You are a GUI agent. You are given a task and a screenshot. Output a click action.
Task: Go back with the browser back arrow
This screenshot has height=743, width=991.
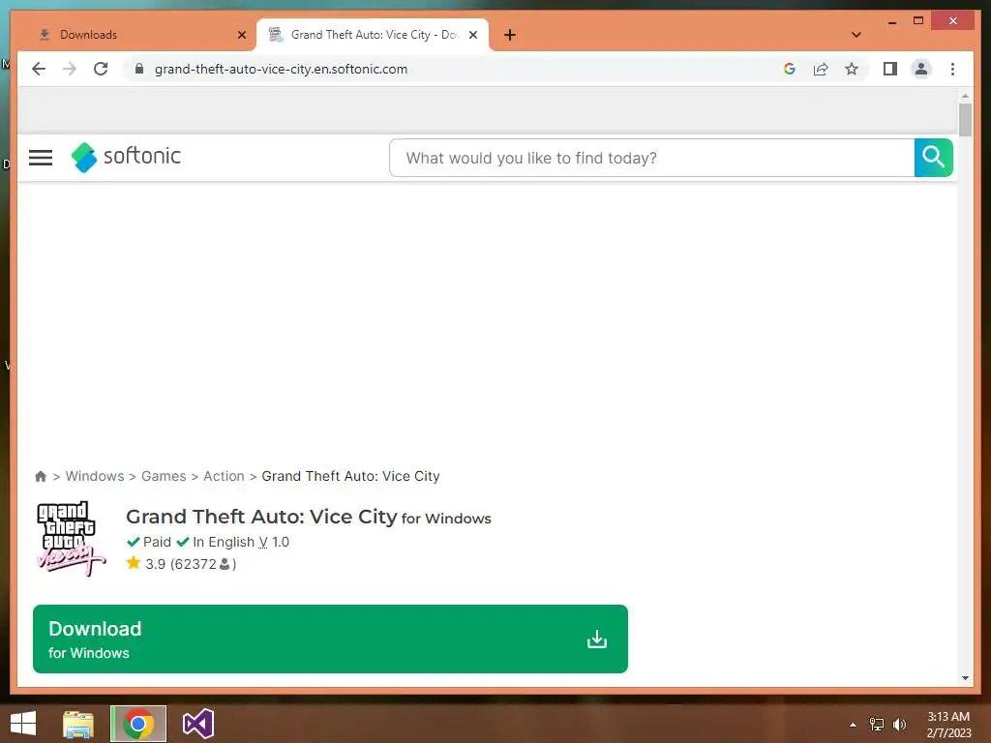39,69
